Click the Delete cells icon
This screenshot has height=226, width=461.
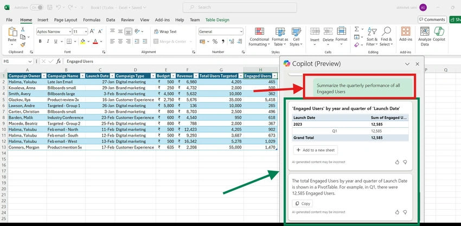pos(328,31)
